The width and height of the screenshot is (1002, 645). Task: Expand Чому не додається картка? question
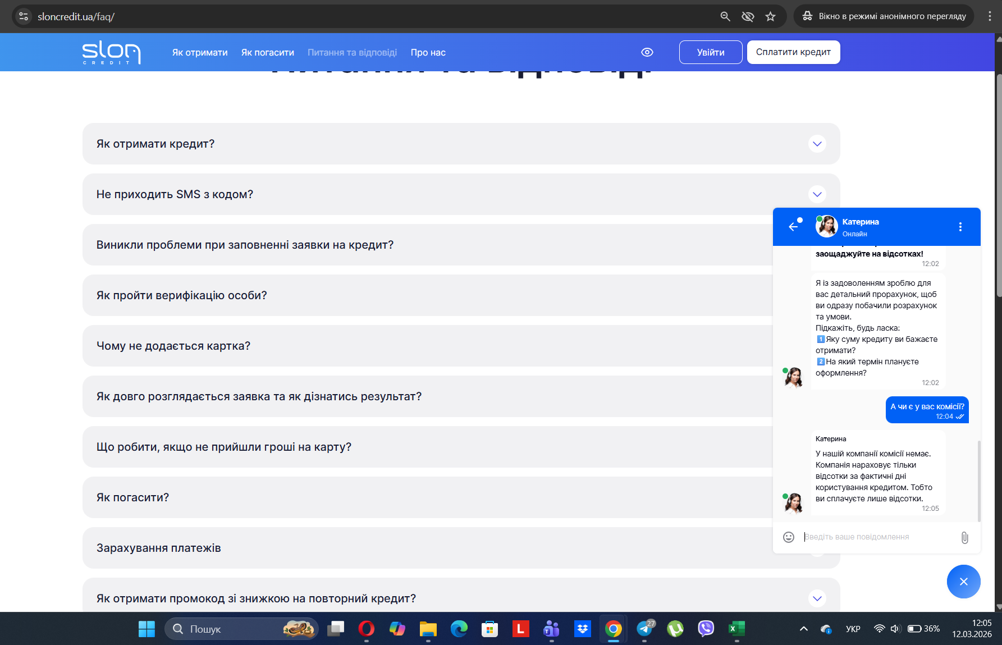click(427, 346)
